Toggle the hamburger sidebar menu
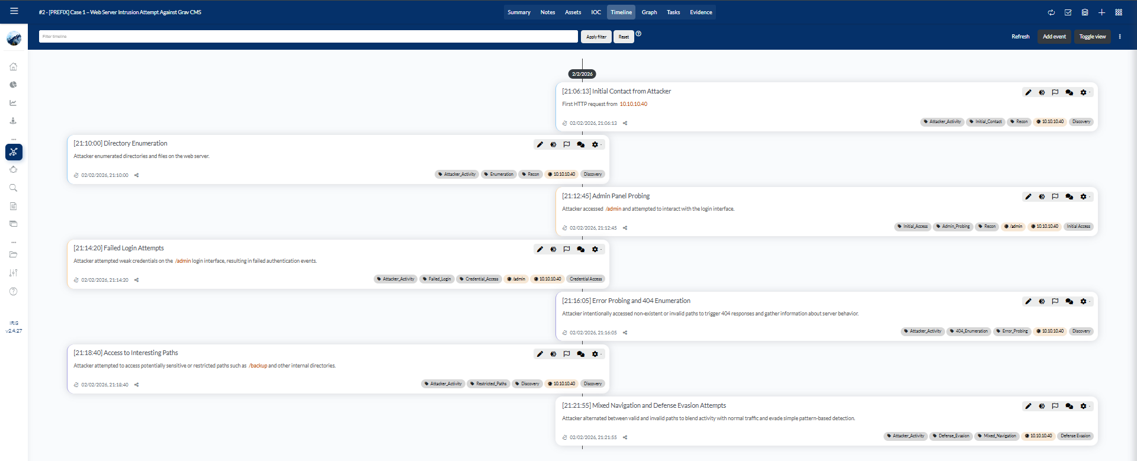This screenshot has height=461, width=1137. (x=14, y=11)
